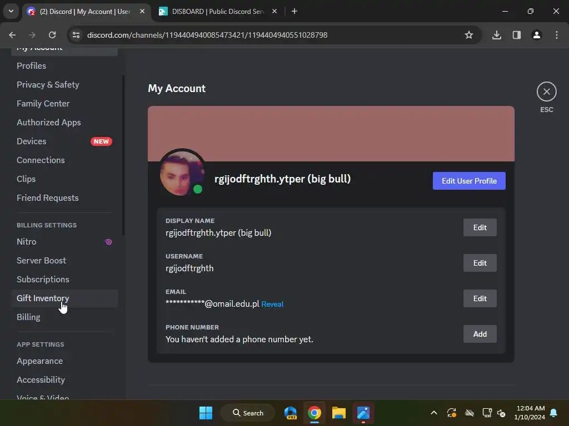
Task: Click the Edit User Profile button
Action: coord(469,181)
